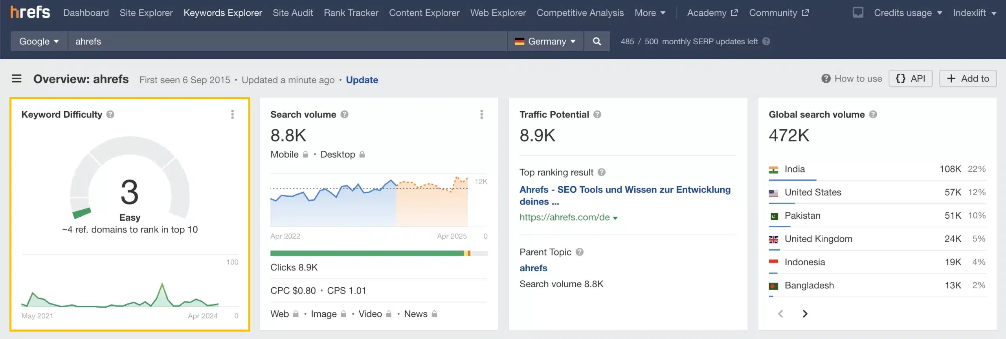This screenshot has width=1006, height=339.
Task: Open the Credits usage dropdown
Action: 908,13
